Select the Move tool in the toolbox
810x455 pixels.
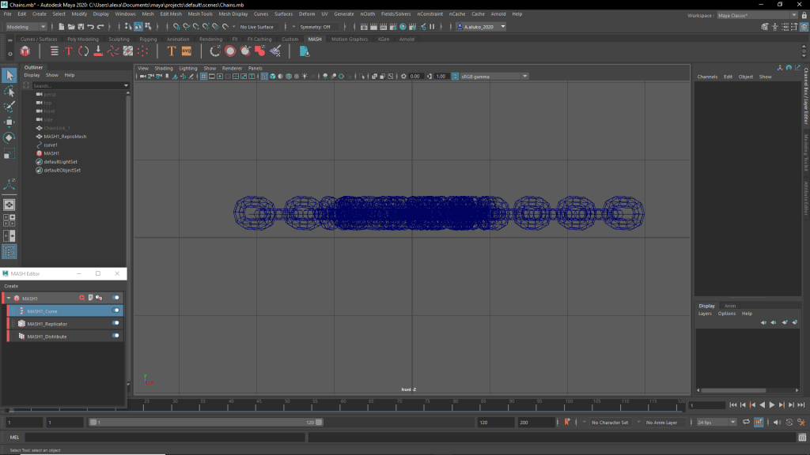pyautogui.click(x=9, y=122)
